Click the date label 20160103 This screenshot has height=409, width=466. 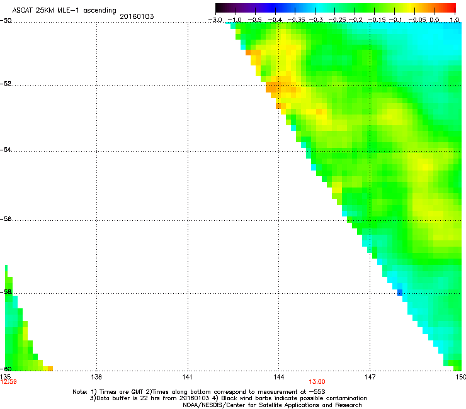137,16
